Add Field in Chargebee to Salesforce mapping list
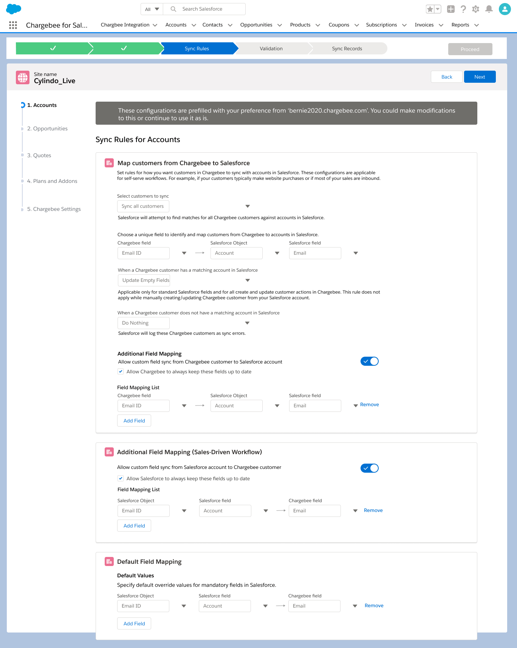 point(134,421)
